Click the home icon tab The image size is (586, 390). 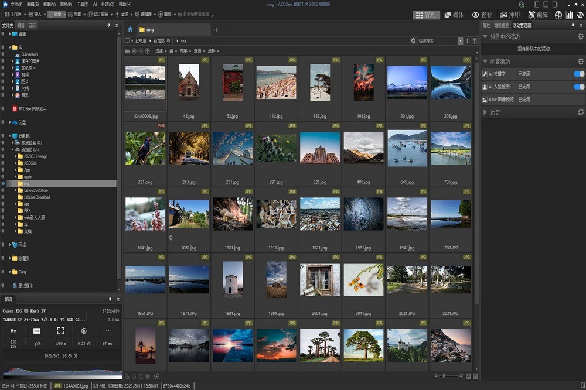point(130,29)
